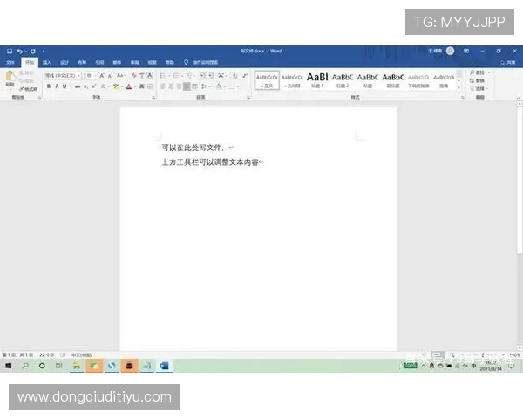Toggle Center alignment
523x419 pixels.
click(x=171, y=86)
